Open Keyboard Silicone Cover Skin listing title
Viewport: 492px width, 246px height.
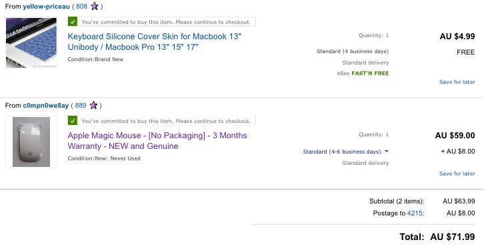click(155, 42)
